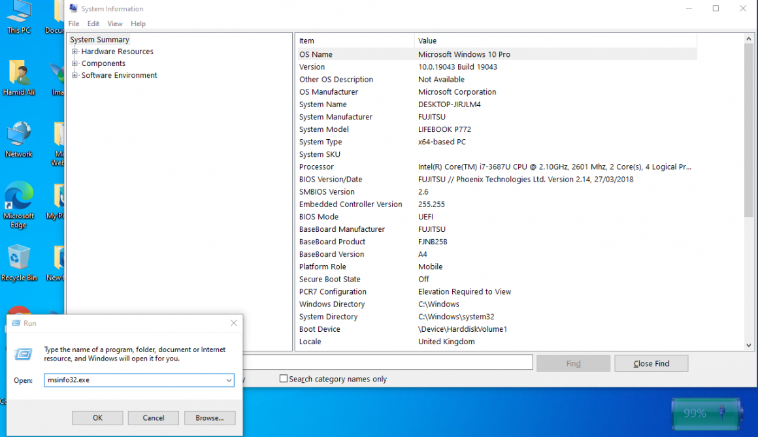Select the System Summary tree item

(99, 39)
